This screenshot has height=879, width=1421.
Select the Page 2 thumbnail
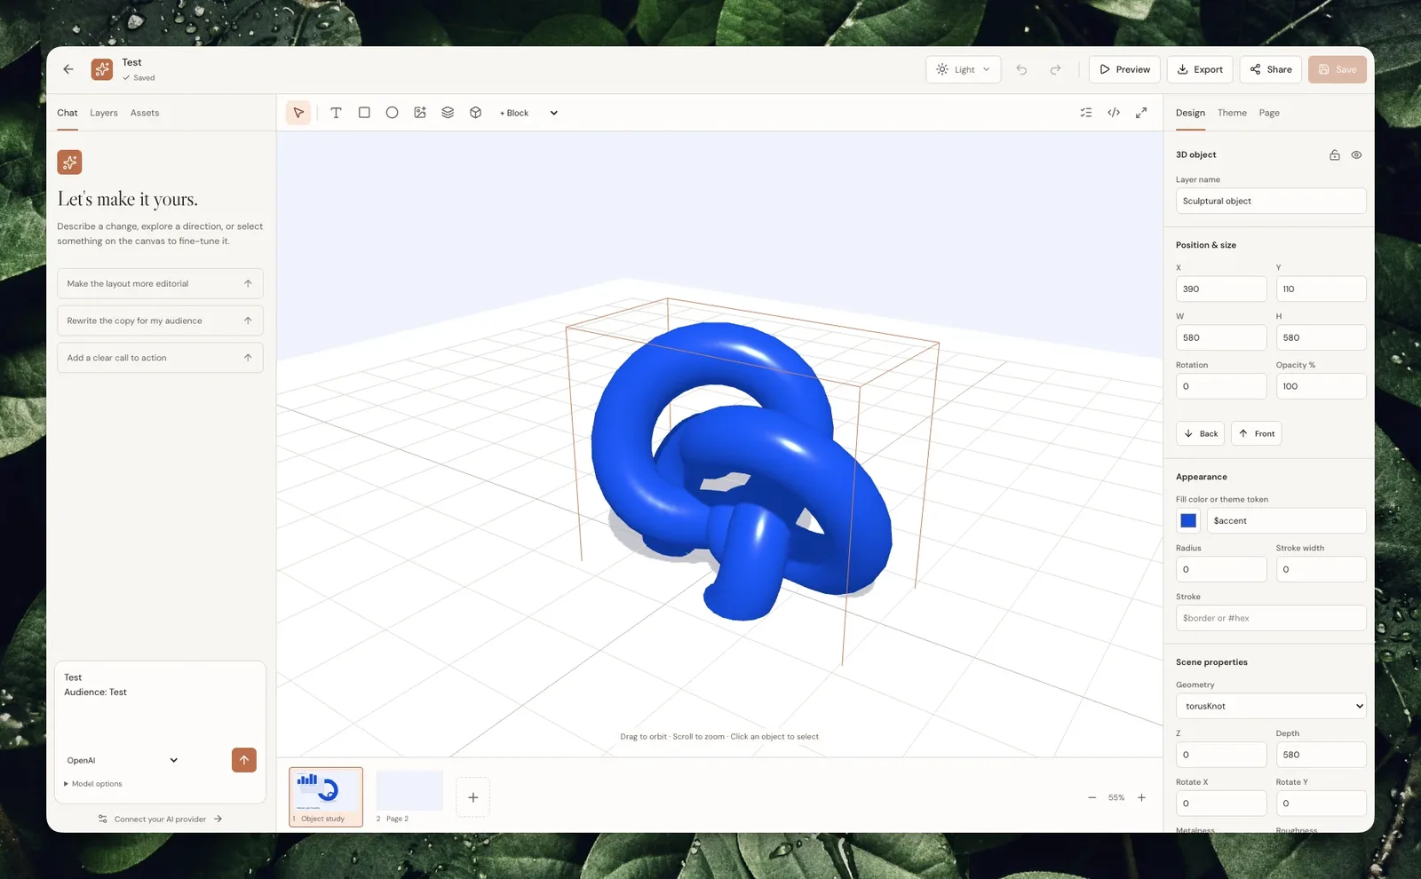click(x=409, y=796)
